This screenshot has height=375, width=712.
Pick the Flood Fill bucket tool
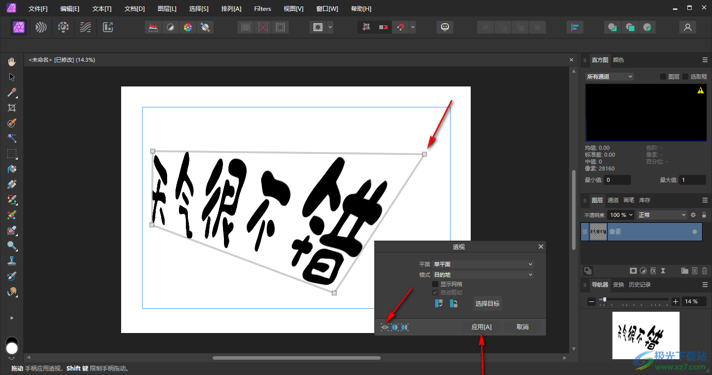pos(12,169)
